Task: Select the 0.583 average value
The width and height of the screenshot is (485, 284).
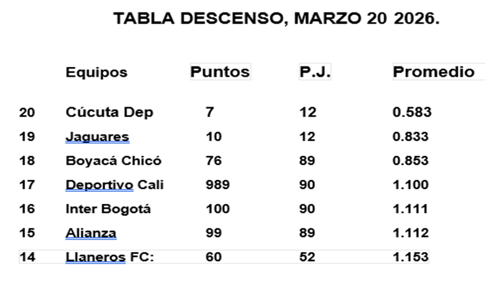Action: click(x=411, y=112)
